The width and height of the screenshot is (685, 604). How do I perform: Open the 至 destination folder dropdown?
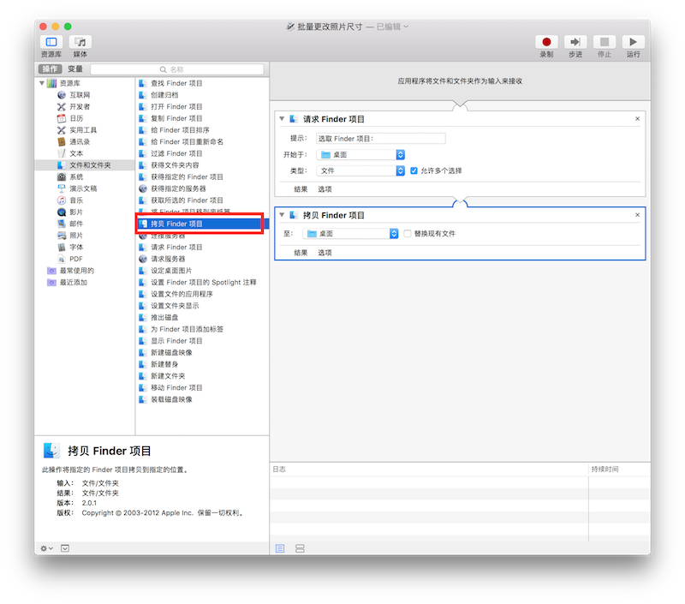pos(350,234)
